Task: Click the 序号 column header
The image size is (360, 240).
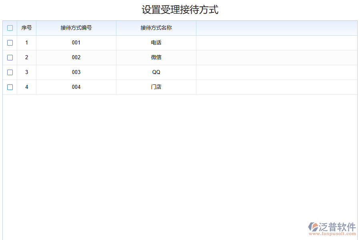Action: coord(26,28)
